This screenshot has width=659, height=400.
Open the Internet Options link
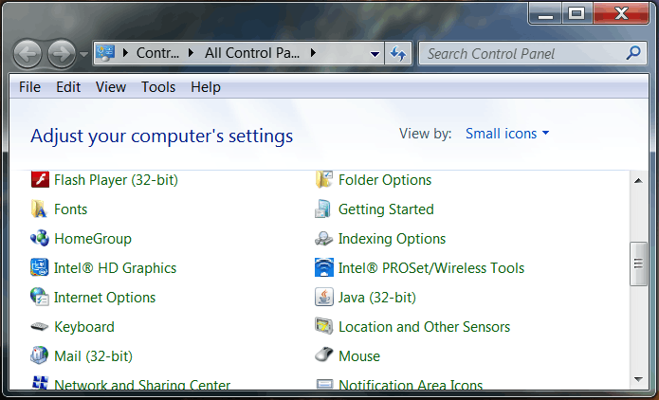tap(104, 298)
